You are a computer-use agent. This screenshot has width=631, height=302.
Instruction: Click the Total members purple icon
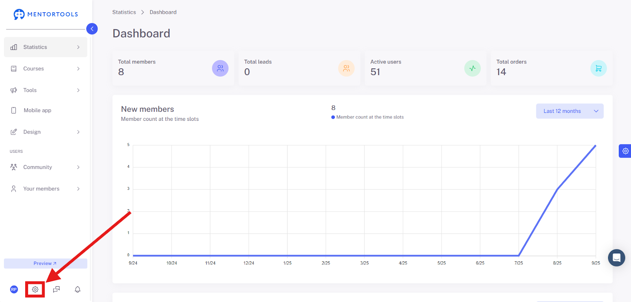tap(220, 68)
